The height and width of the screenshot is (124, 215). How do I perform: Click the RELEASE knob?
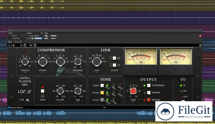click(78, 61)
